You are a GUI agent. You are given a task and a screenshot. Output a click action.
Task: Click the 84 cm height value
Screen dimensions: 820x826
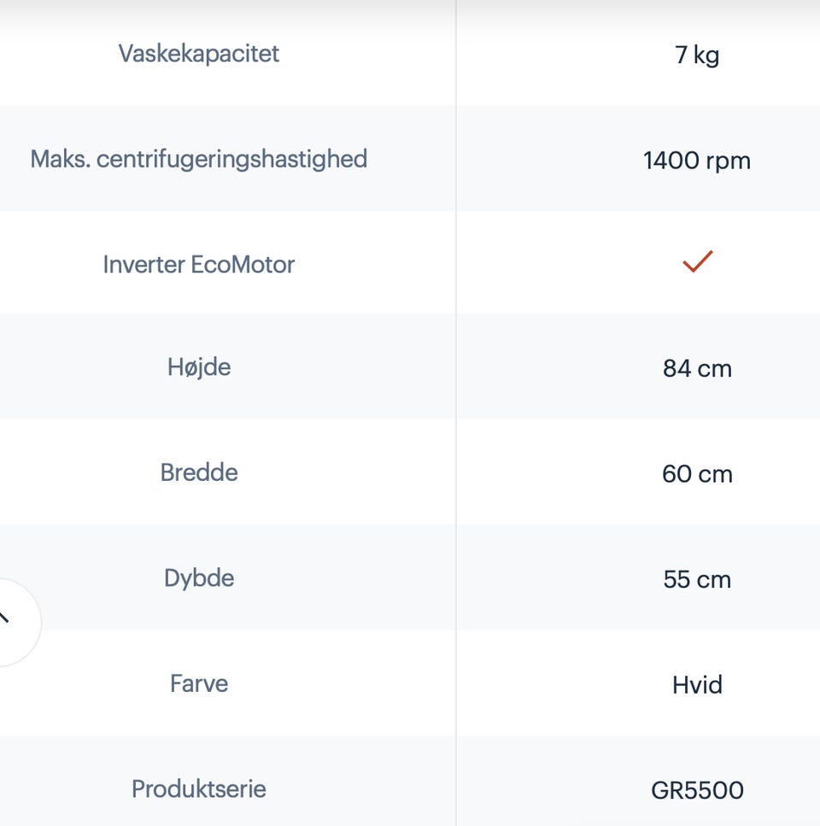tap(697, 368)
